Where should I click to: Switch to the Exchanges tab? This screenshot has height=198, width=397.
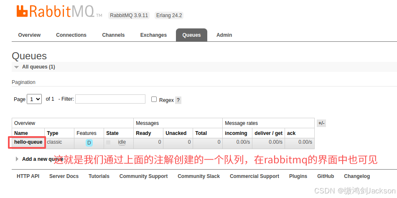tap(153, 35)
